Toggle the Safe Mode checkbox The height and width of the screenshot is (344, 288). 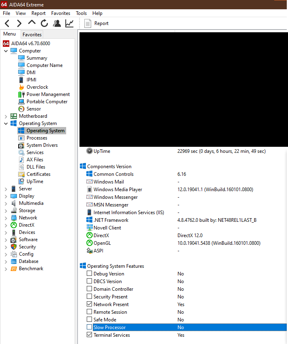point(89,319)
